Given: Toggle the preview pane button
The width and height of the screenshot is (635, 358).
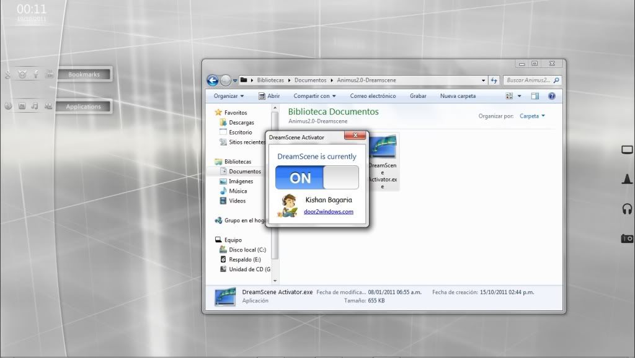Looking at the screenshot, I should coord(535,96).
